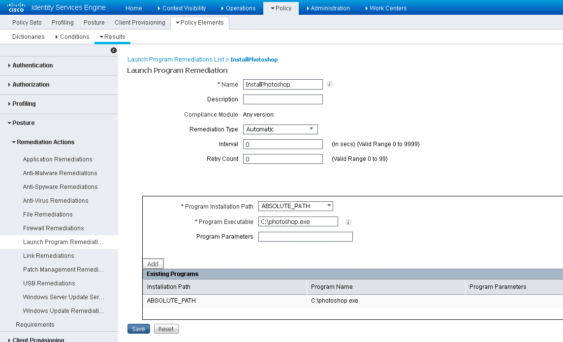Open the Conditions submenu

pyautogui.click(x=72, y=36)
